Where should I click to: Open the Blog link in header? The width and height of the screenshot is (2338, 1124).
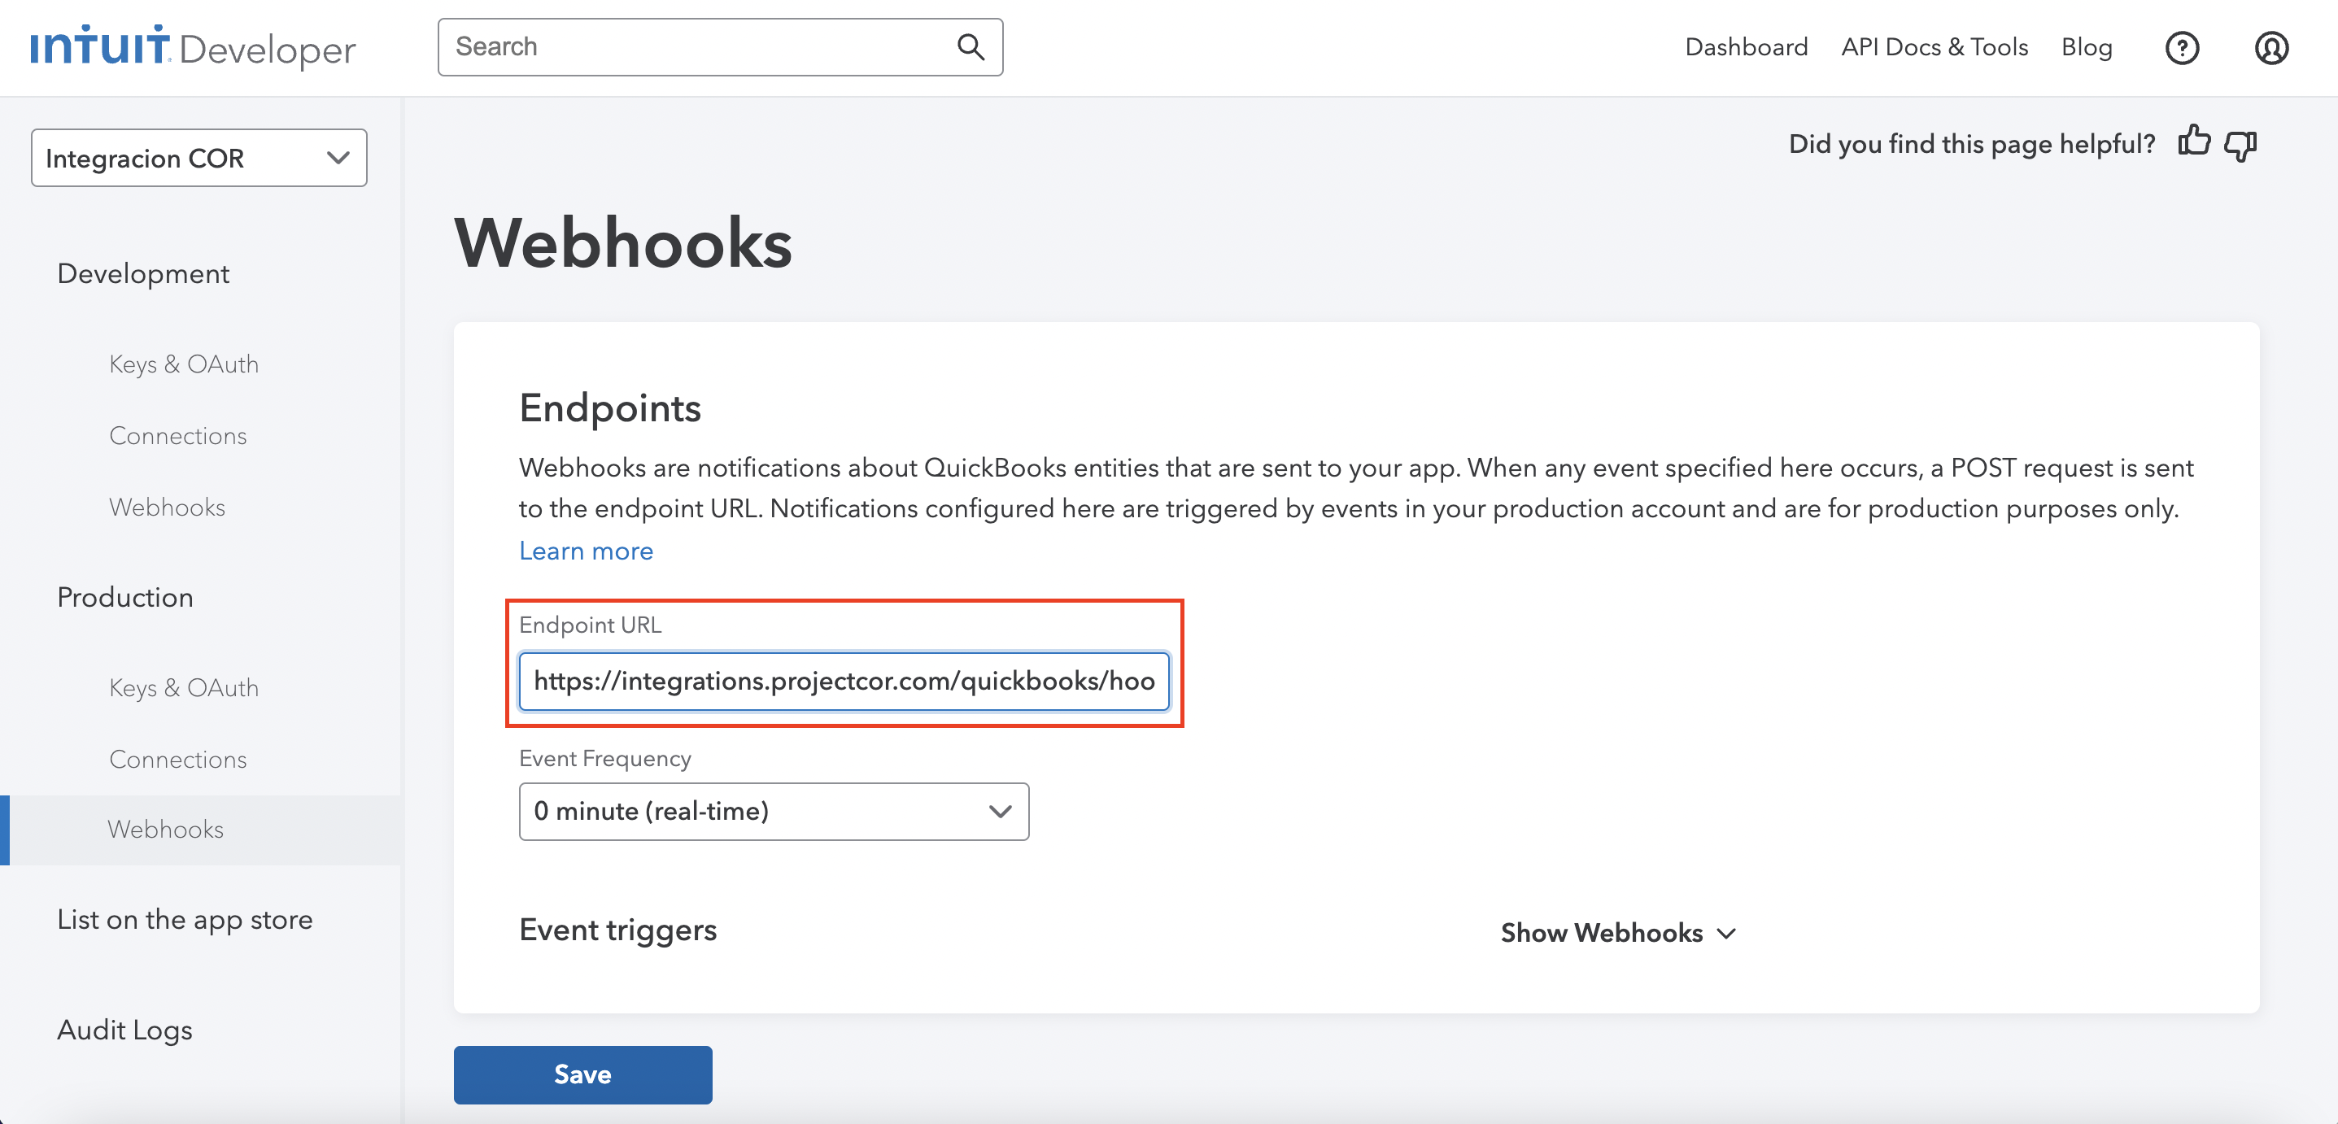click(x=2086, y=47)
